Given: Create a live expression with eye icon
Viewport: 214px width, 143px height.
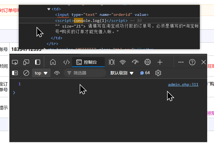Looking at the screenshot, I should (x=57, y=73).
